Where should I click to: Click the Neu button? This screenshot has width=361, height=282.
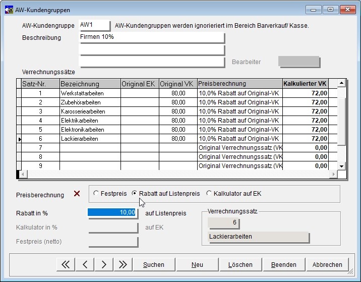[197, 264]
